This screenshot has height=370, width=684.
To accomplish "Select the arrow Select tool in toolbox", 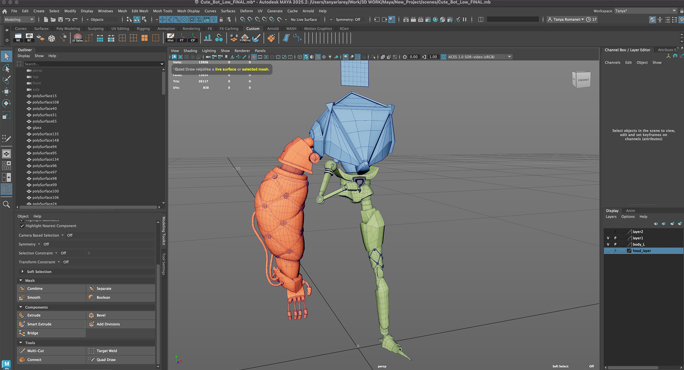I will [7, 57].
